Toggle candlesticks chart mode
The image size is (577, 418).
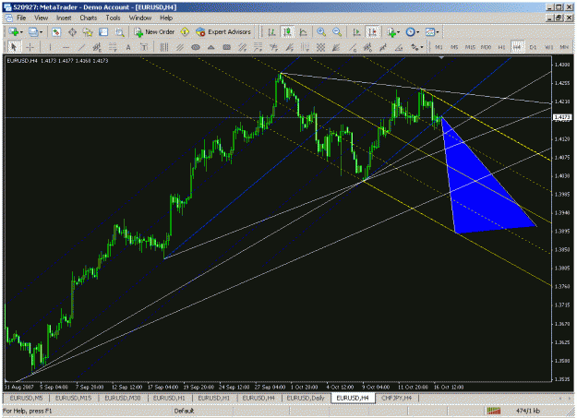click(x=287, y=32)
